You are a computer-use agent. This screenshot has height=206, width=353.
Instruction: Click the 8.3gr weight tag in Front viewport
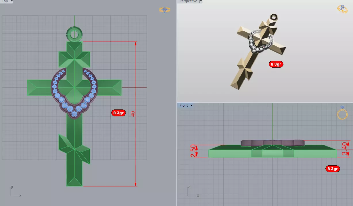click(x=333, y=169)
